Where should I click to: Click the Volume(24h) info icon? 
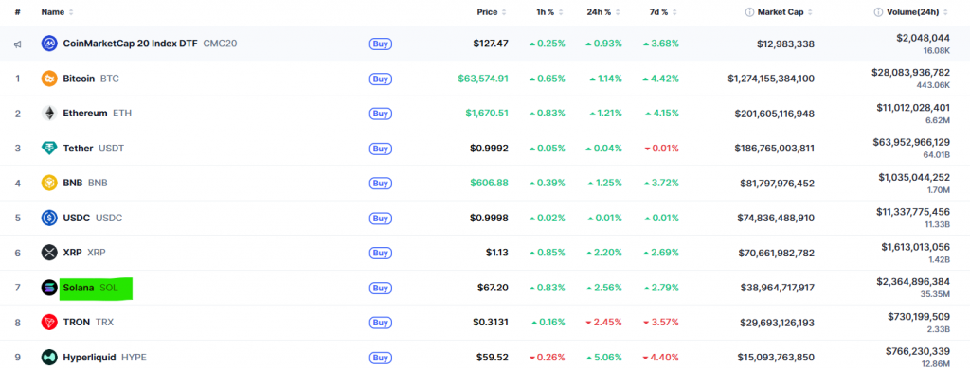(878, 11)
